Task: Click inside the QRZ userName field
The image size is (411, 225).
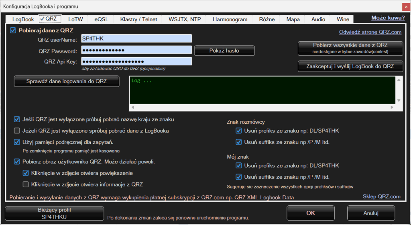Action: (x=136, y=39)
